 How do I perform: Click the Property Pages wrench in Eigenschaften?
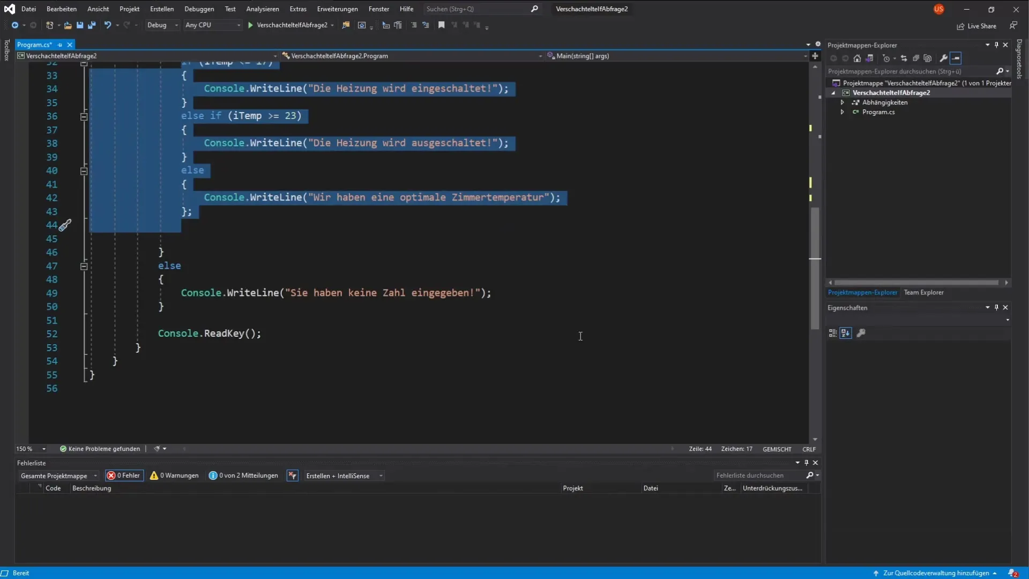[x=861, y=333]
